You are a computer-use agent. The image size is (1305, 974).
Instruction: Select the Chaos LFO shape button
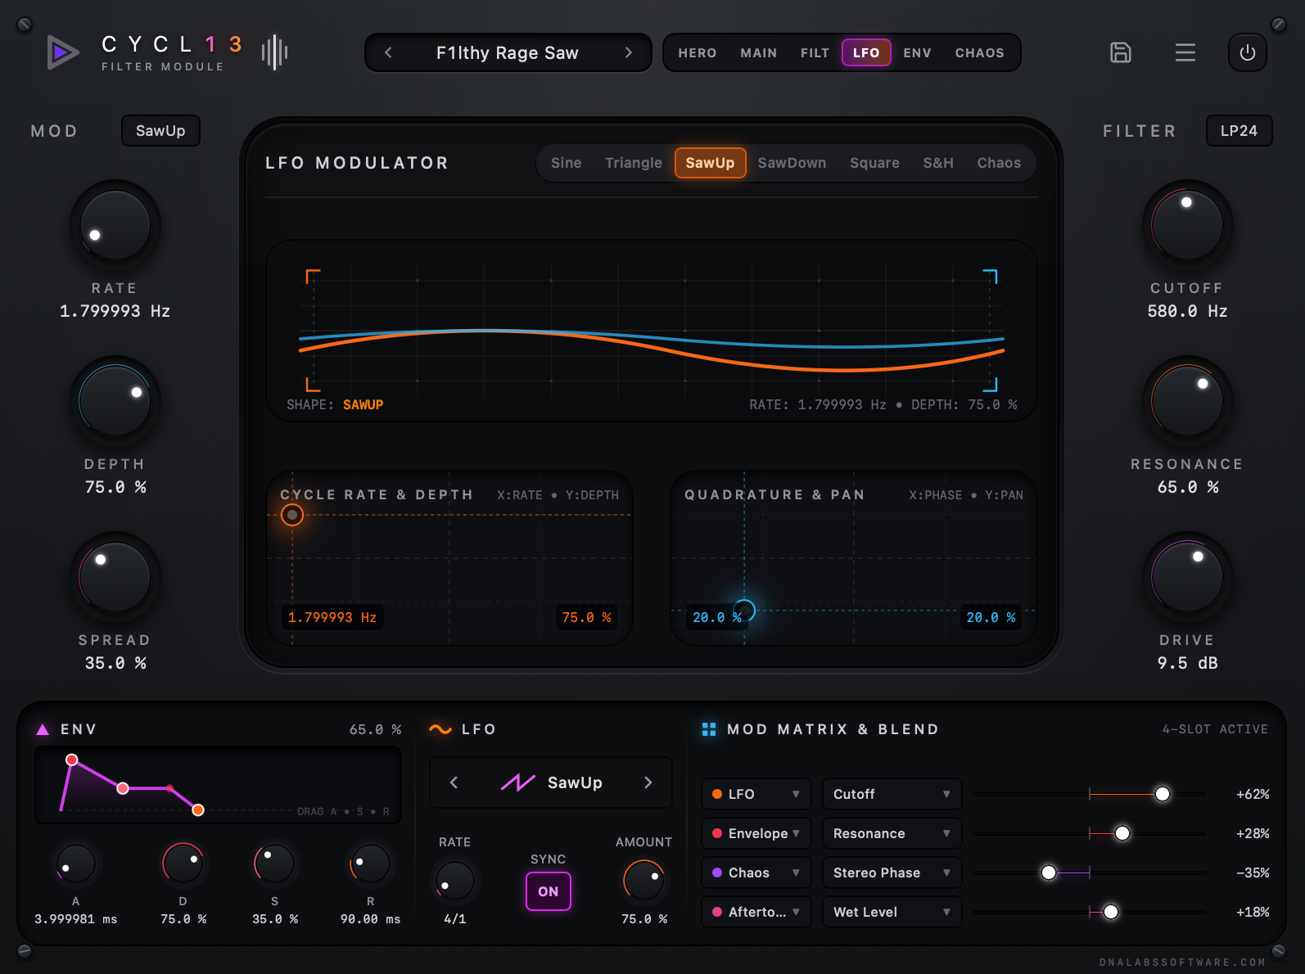(999, 163)
